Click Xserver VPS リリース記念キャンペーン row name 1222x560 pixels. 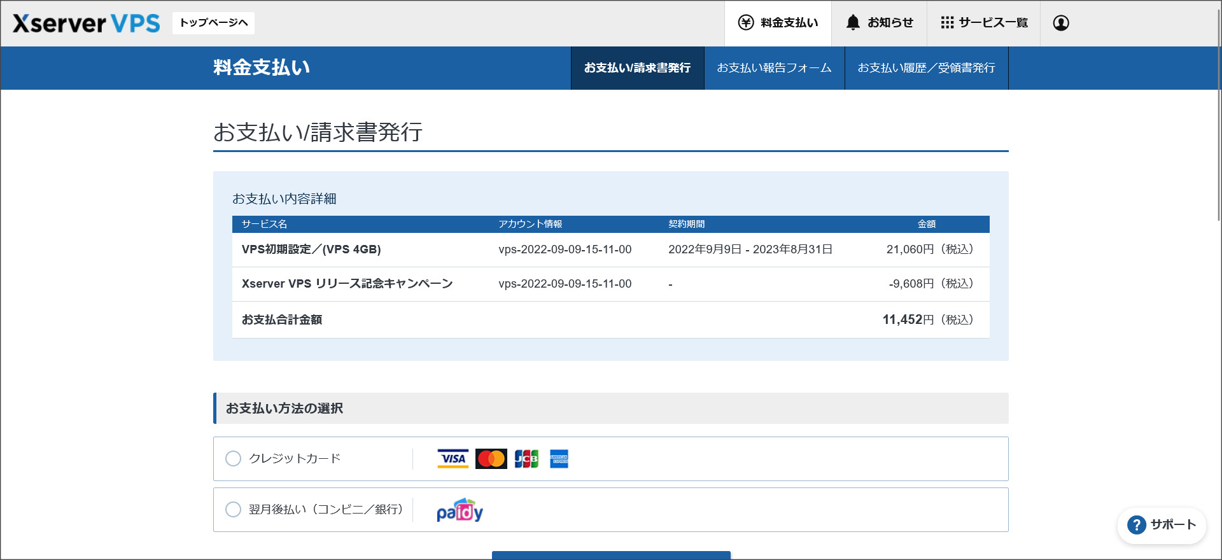click(348, 284)
